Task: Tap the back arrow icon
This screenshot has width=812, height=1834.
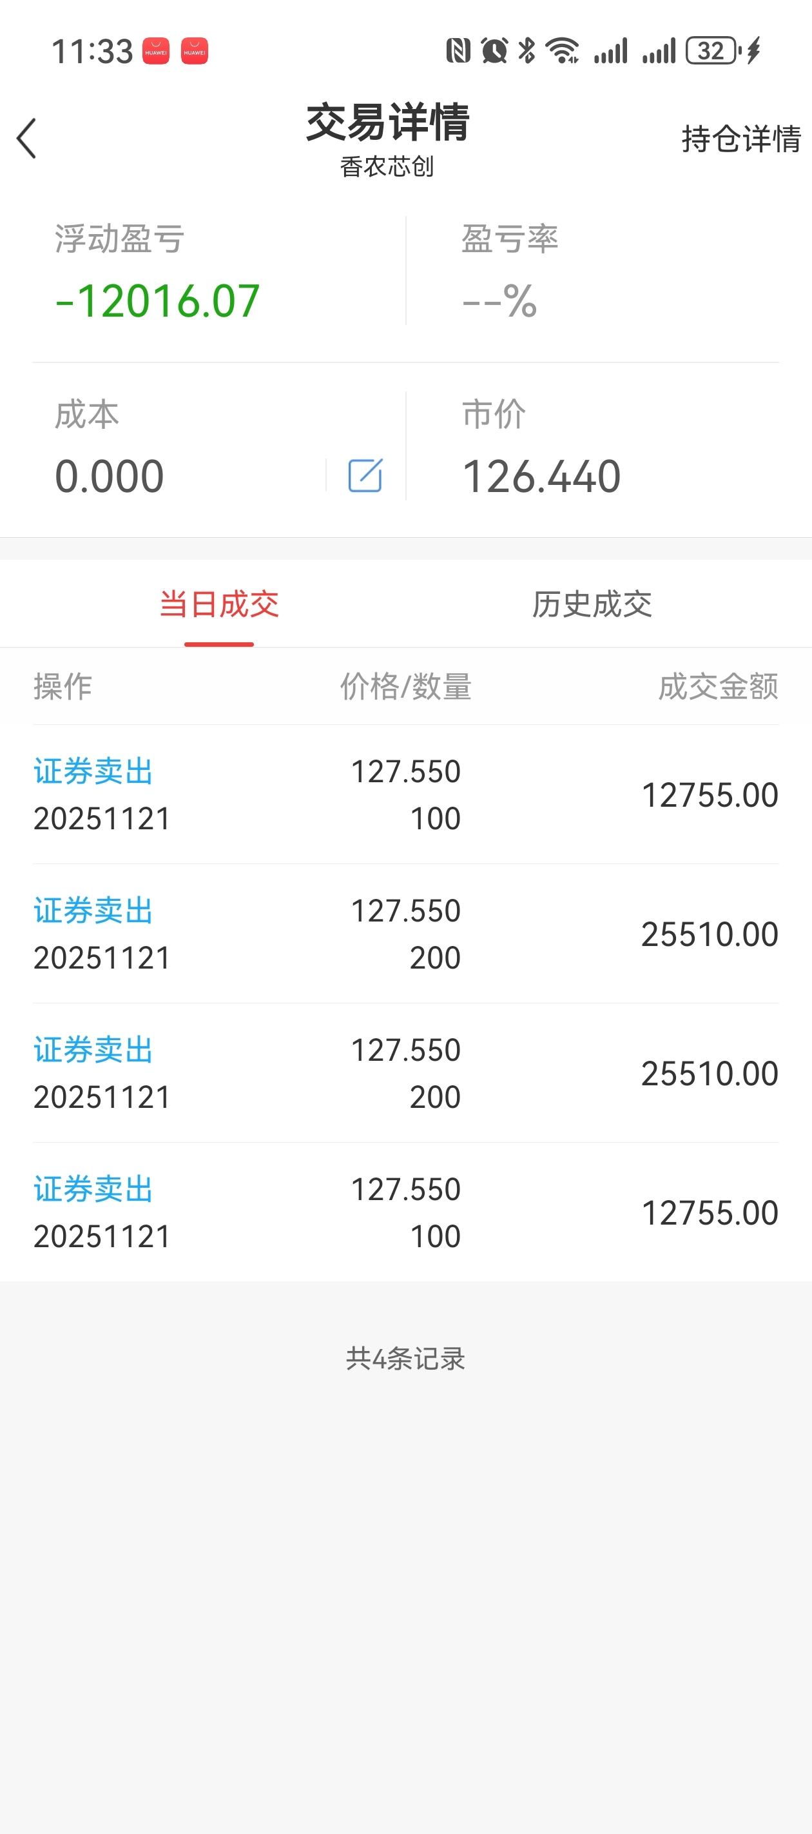Action: pos(26,138)
